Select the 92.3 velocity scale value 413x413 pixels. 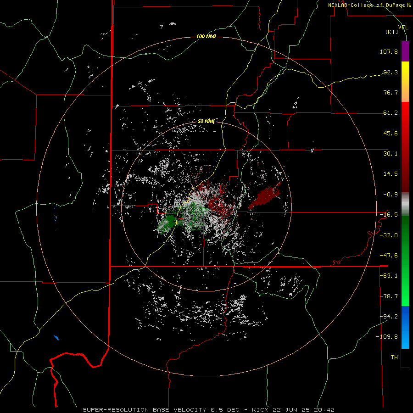tap(391, 72)
